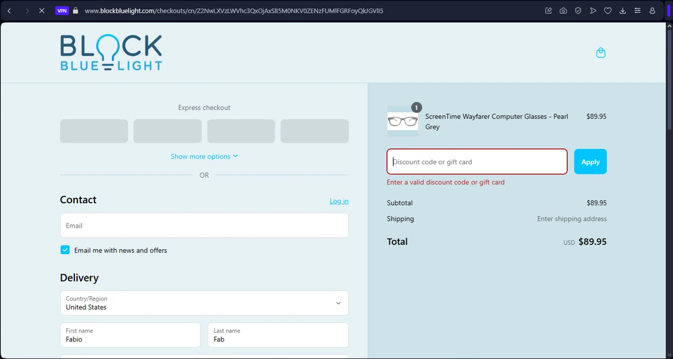Click the padlock site security icon
This screenshot has width=673, height=359.
75,11
